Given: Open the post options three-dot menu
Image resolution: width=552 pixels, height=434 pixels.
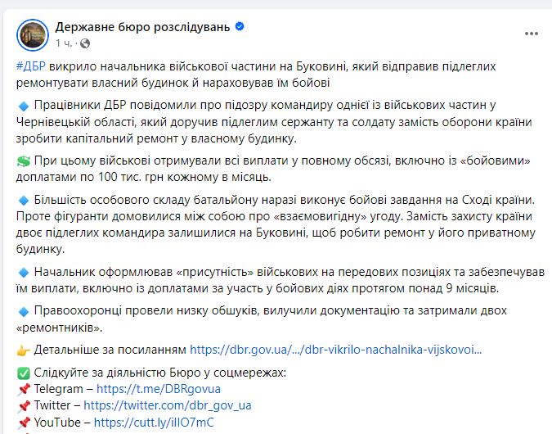Looking at the screenshot, I should [529, 34].
